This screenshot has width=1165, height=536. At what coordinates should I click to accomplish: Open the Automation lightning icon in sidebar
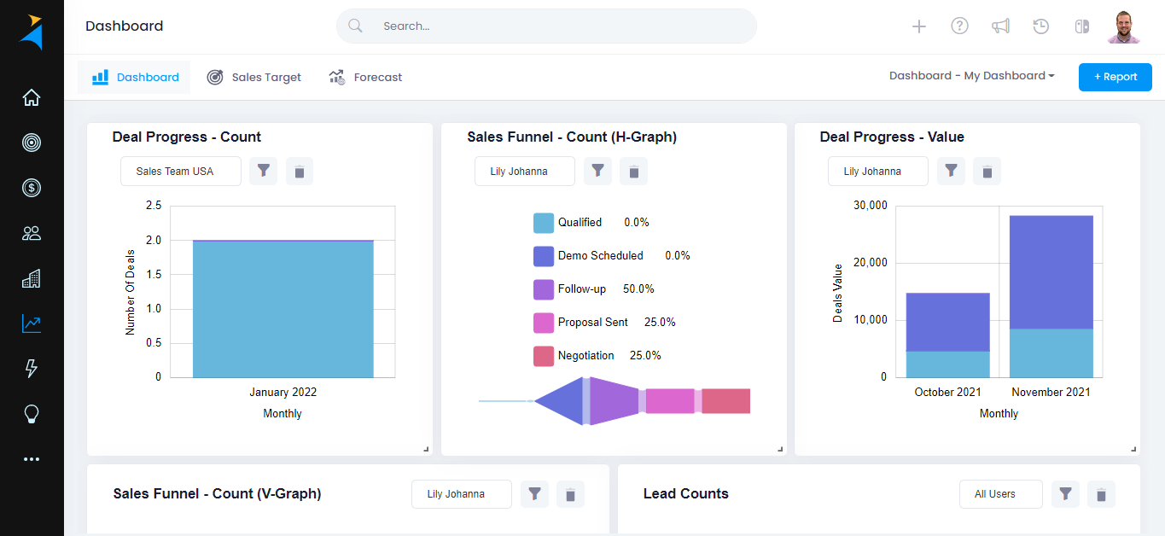(32, 369)
